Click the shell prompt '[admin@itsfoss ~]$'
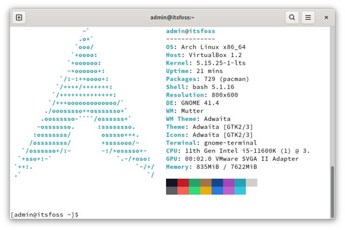The height and width of the screenshot is (230, 345). [45, 214]
